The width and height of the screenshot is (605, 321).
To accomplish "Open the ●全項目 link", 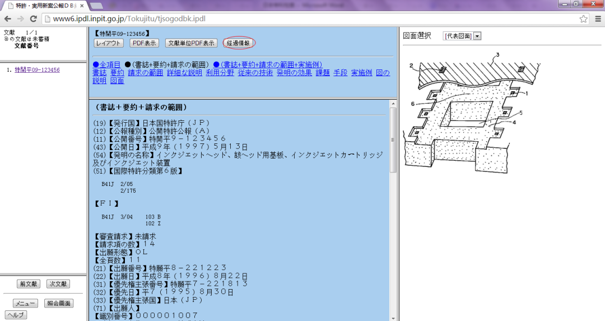I will coord(106,64).
